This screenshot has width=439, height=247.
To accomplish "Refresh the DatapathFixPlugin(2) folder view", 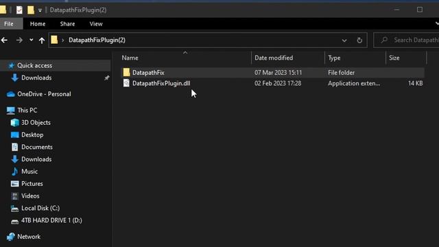I will (359, 40).
